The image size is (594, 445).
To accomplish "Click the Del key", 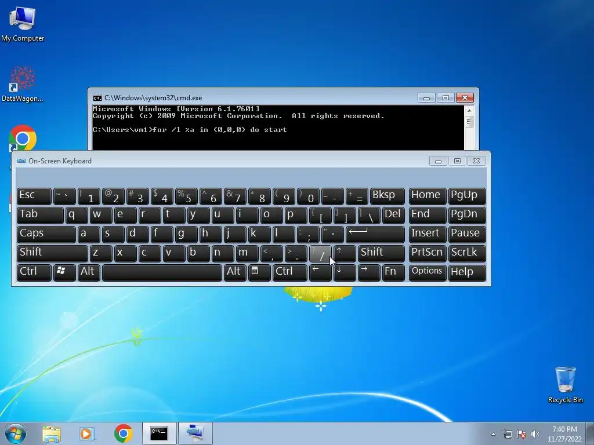I will (394, 216).
